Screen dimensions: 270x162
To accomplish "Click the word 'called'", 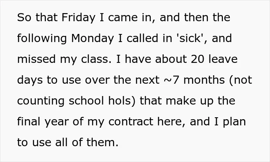I will click(142, 38).
